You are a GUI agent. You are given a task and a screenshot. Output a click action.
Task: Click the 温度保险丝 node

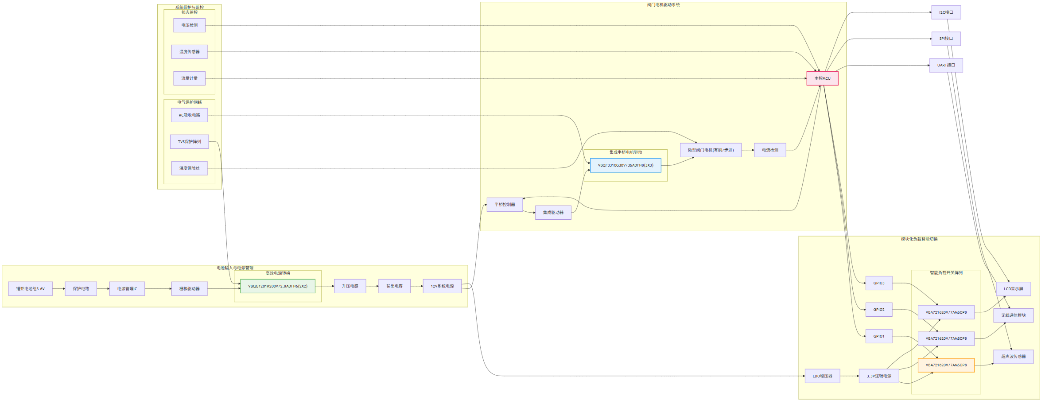190,168
